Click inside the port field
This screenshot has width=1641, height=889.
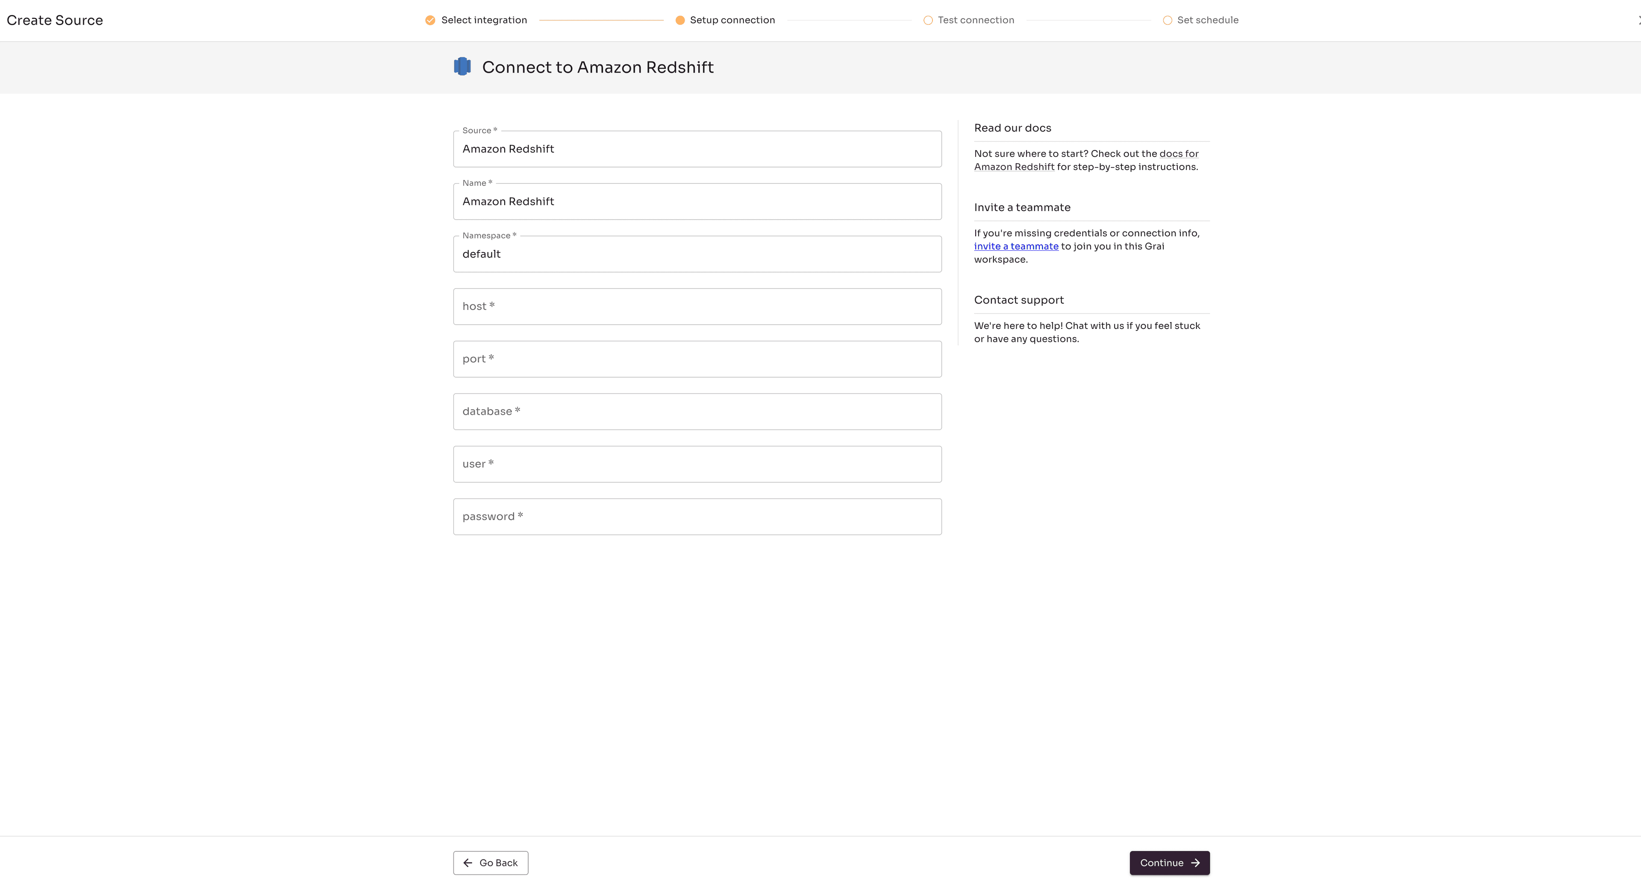[x=697, y=358]
